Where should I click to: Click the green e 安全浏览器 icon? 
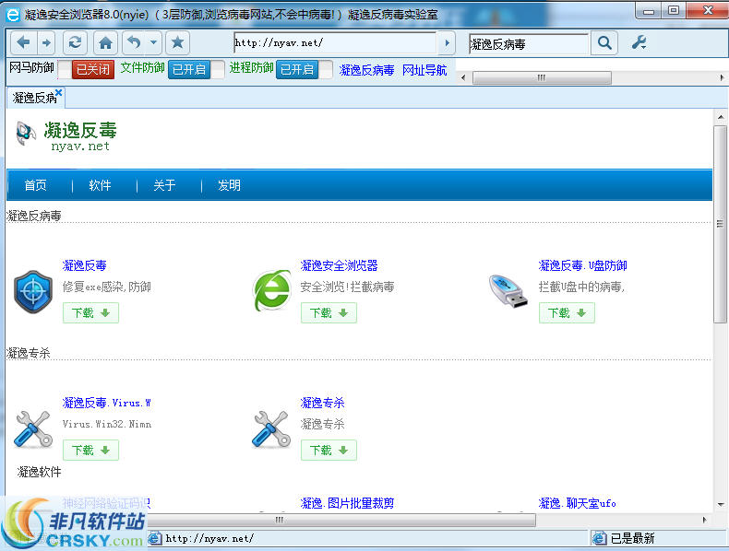coord(272,290)
